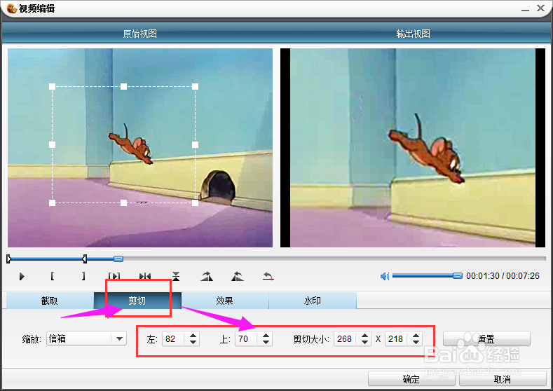553x391 pixels.
Task: Click the time display 00:01:30 / 00:07:26
Action: [503, 275]
